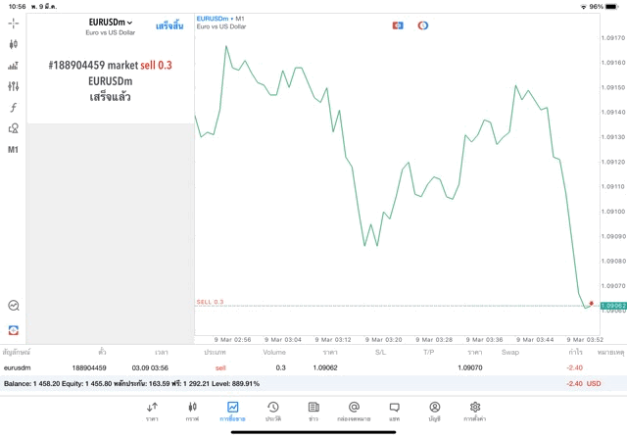
Task: Tap the blue เสร็จสิ้น done button
Action: coord(169,26)
